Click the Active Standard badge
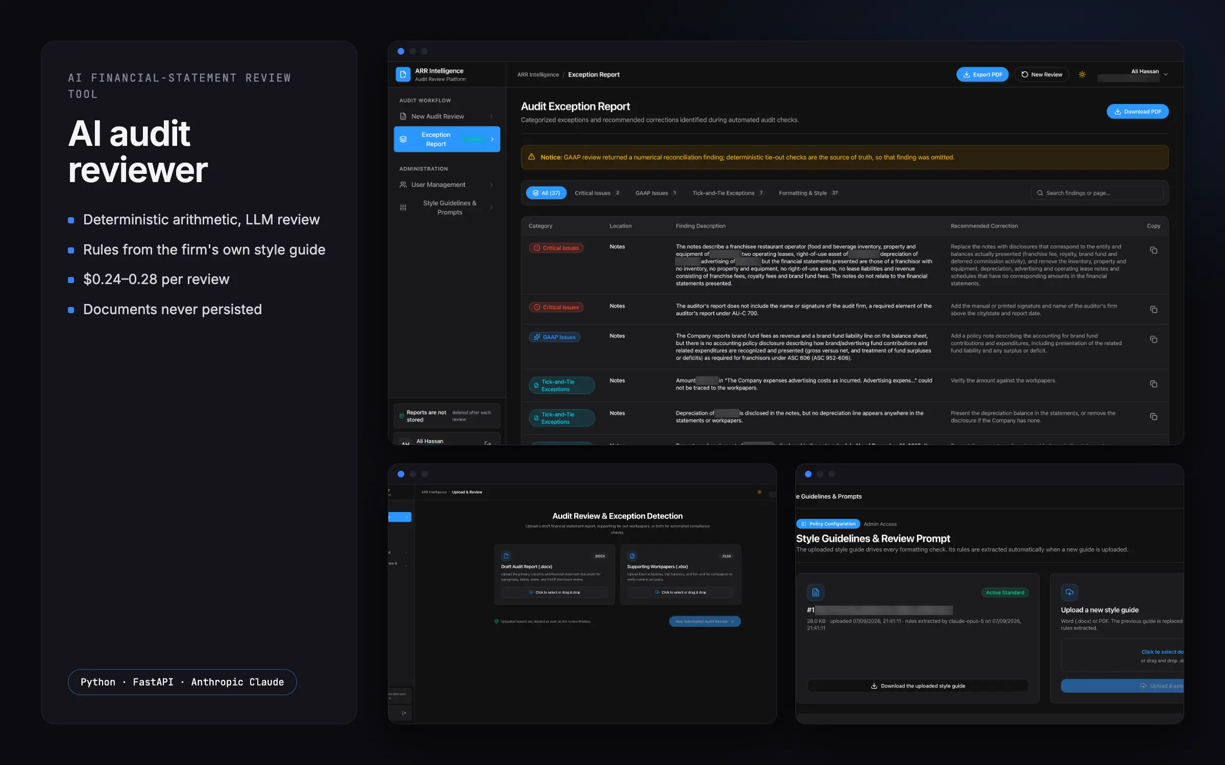 pos(1004,593)
